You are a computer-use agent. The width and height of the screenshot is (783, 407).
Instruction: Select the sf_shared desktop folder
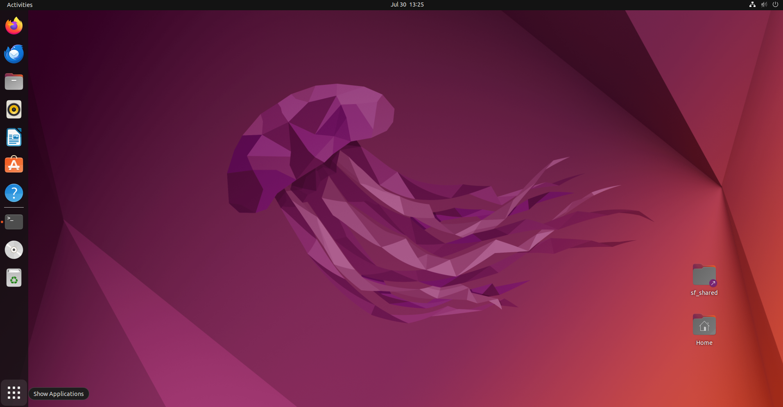704,275
